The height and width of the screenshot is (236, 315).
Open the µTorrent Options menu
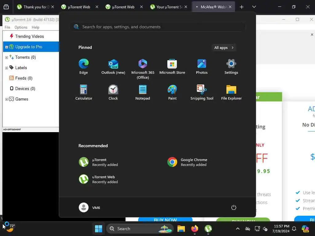21,27
